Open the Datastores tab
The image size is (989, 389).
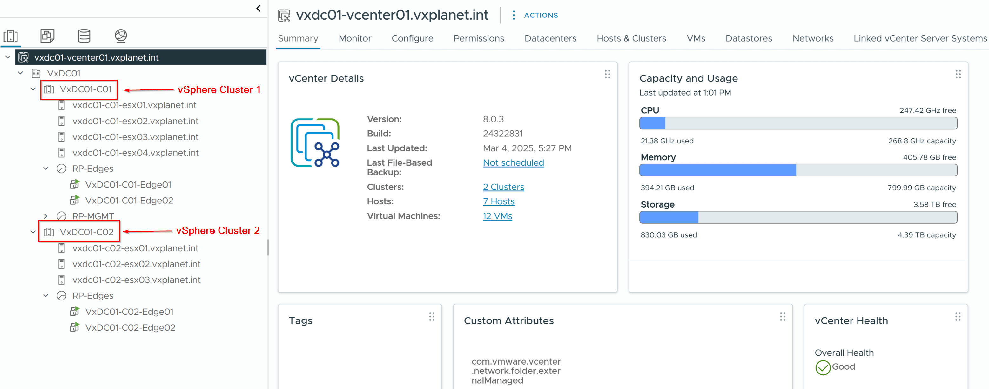(x=748, y=38)
